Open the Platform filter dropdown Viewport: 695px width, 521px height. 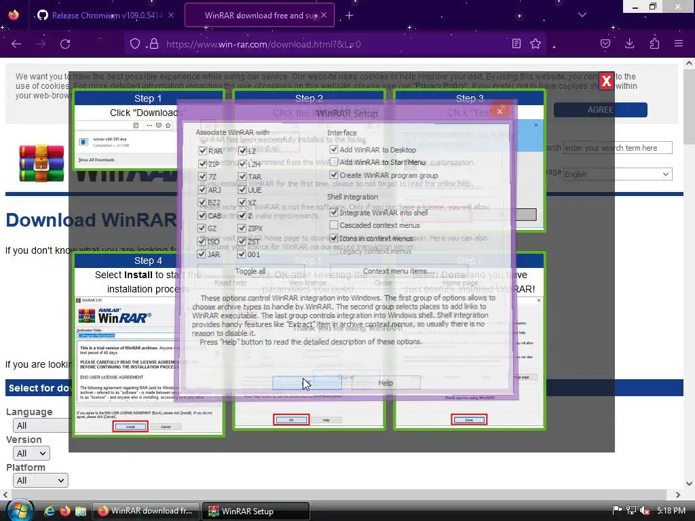click(x=40, y=480)
